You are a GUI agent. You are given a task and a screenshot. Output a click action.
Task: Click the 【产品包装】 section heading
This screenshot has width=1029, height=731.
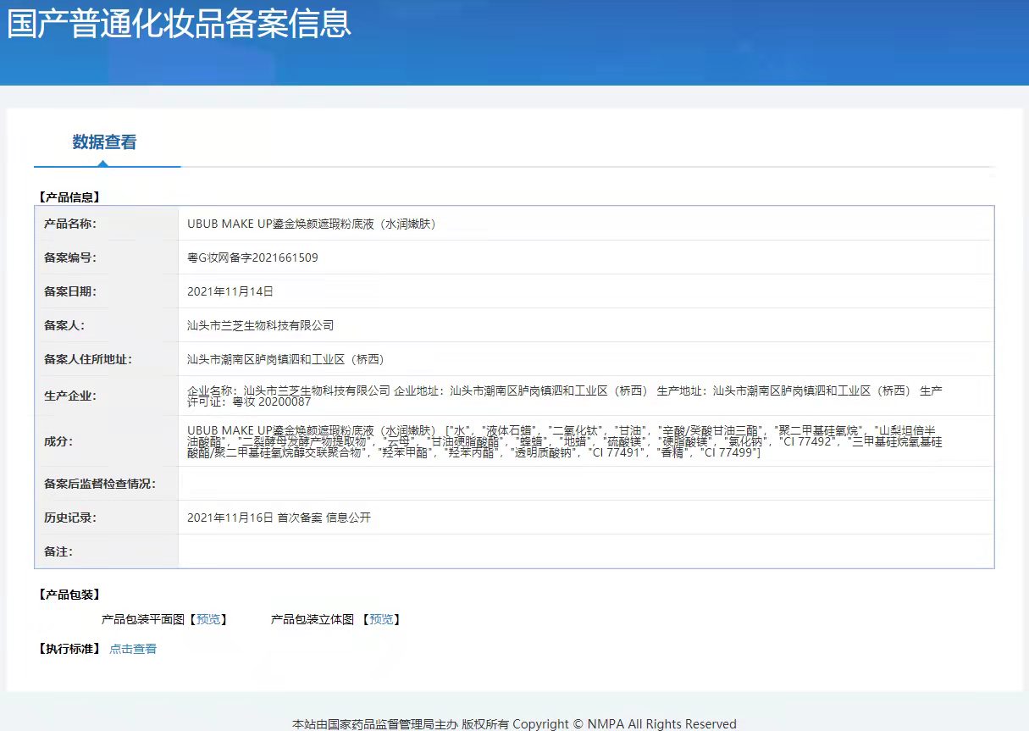coord(69,595)
